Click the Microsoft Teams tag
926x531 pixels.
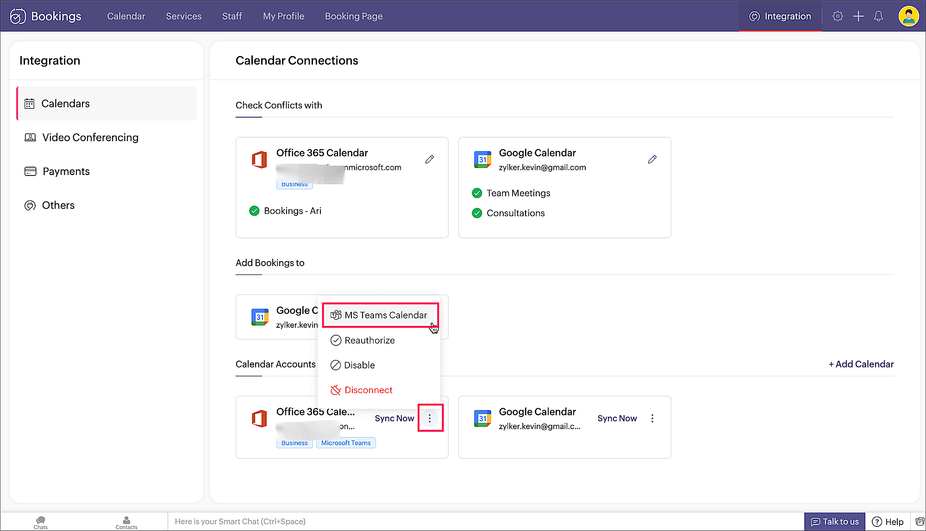(346, 443)
